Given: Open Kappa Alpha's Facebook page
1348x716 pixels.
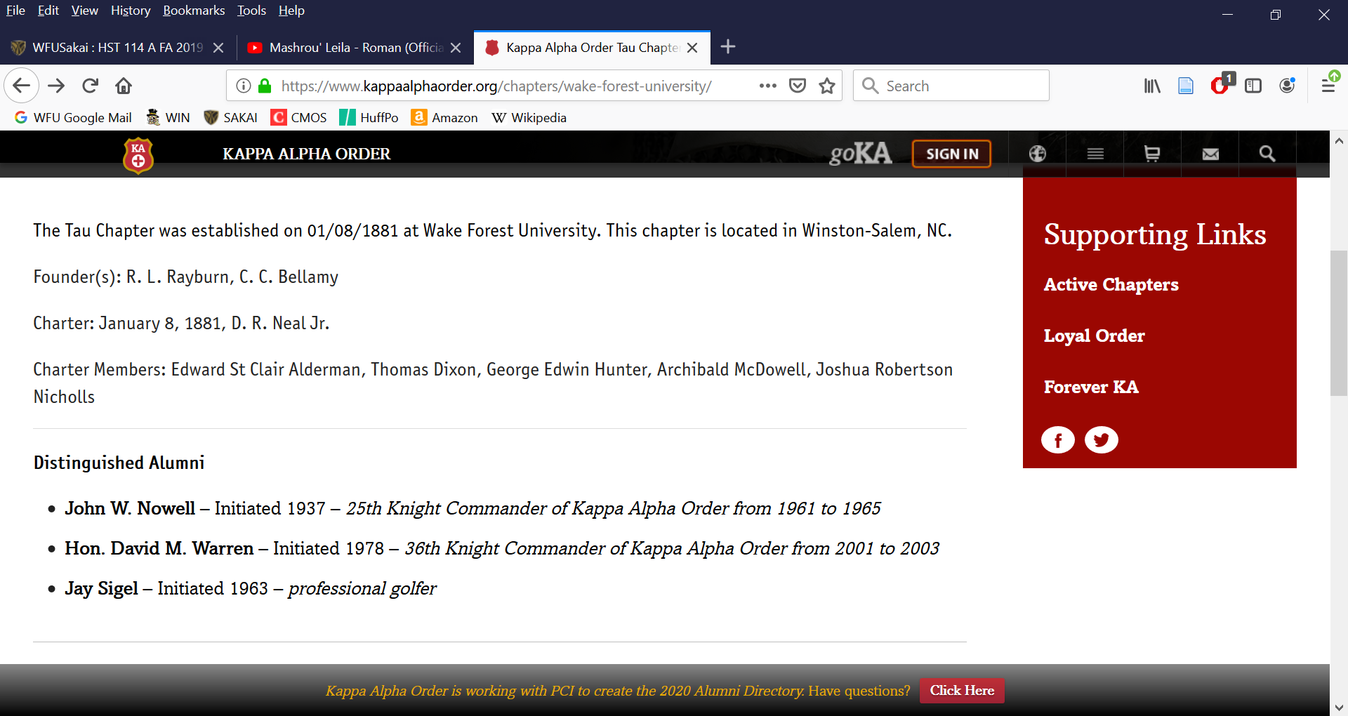Looking at the screenshot, I should point(1058,440).
